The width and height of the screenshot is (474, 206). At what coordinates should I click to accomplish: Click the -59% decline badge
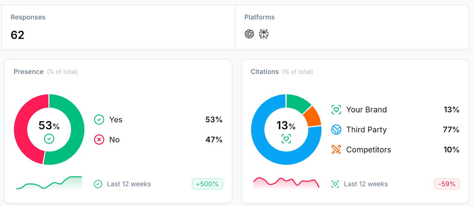[447, 184]
